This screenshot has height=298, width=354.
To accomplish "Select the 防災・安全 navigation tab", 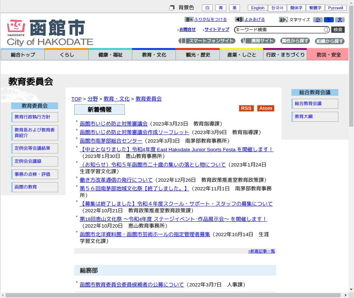I will pos(328,55).
